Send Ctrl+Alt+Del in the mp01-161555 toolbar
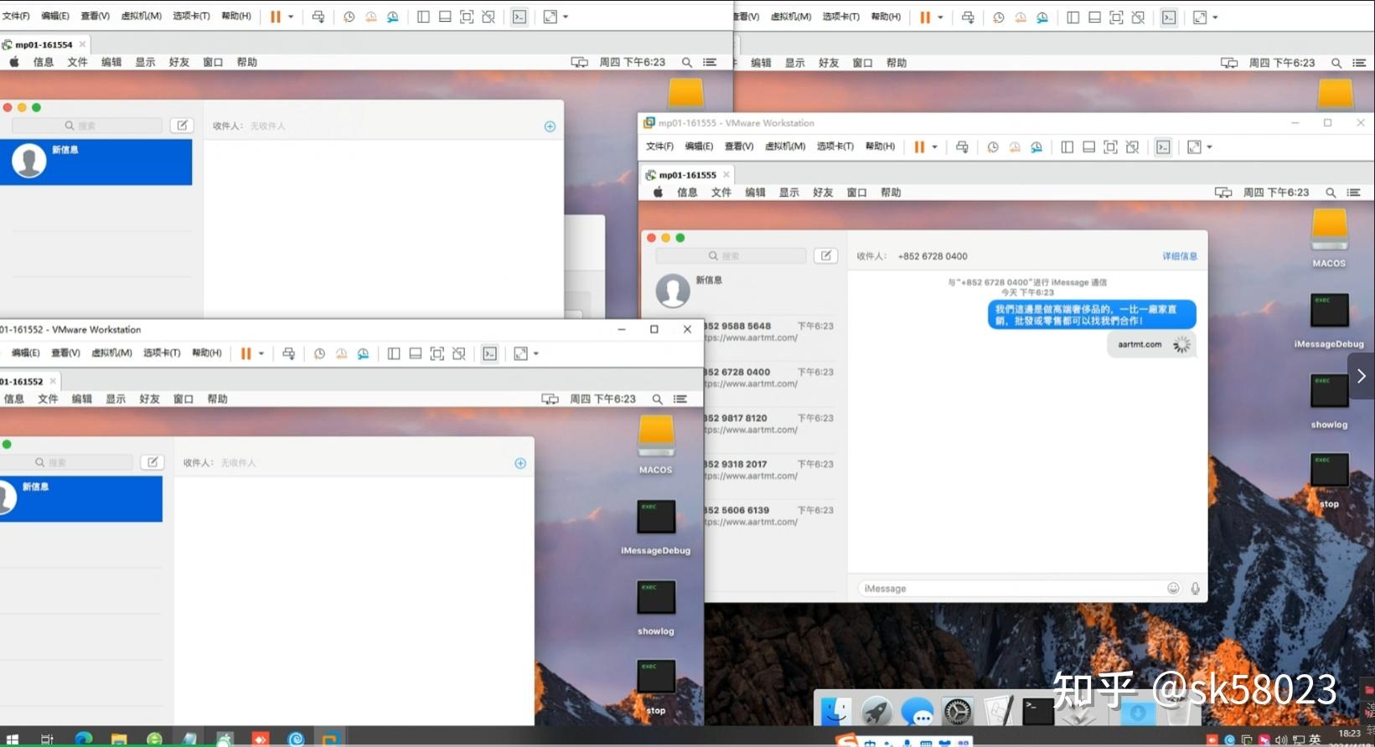The width and height of the screenshot is (1375, 747). pyautogui.click(x=962, y=147)
